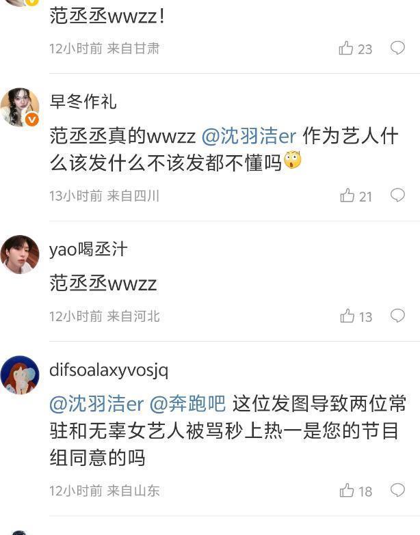
Task: Tap the username yao喝丞汁
Action: [x=88, y=249]
